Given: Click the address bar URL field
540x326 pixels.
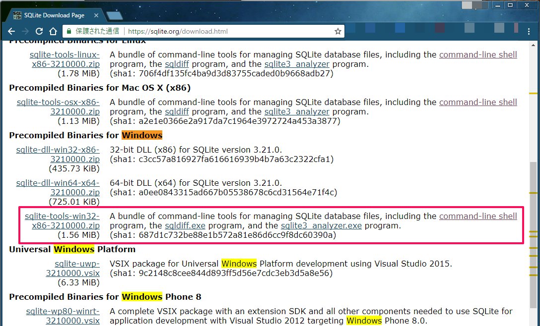Looking at the screenshot, I should (223, 31).
